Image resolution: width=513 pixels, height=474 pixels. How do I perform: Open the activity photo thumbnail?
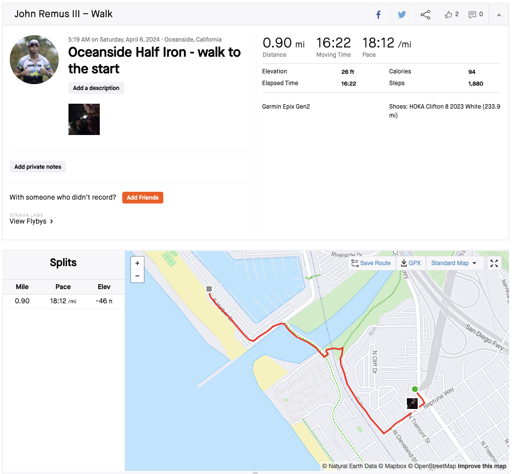[84, 119]
